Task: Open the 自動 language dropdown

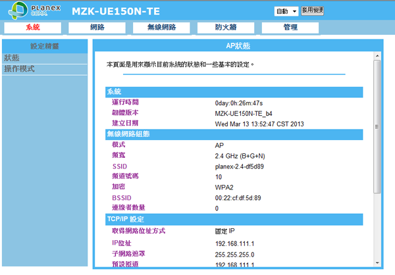Action: pos(286,11)
